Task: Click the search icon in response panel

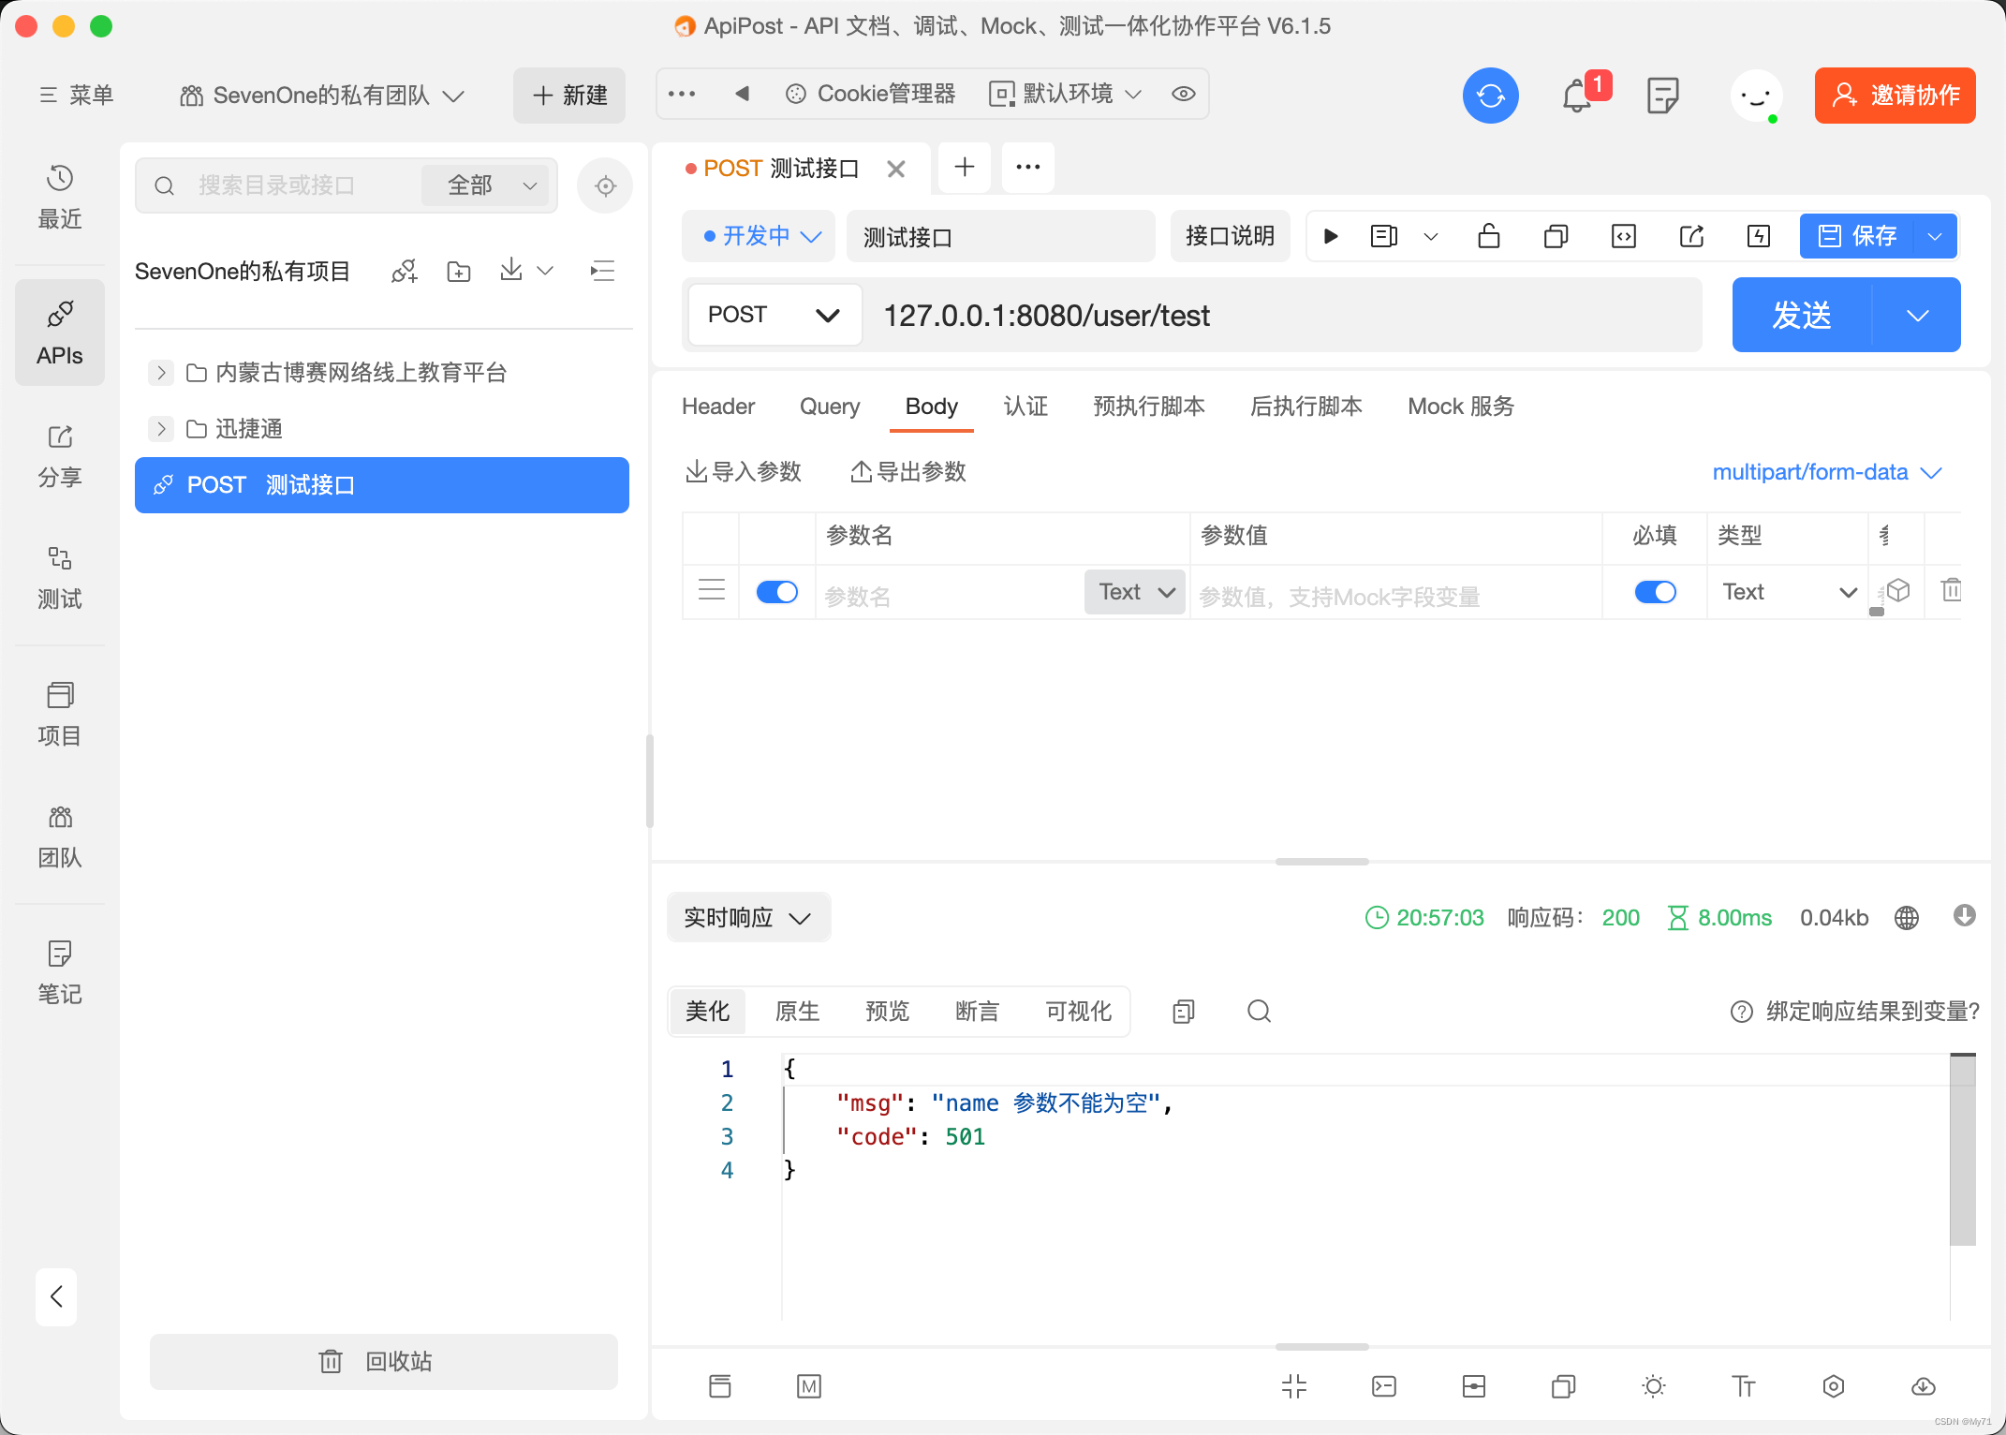Action: point(1259,1012)
